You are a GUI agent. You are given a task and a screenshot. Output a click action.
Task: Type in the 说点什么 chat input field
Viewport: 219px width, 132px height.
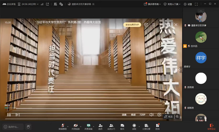tap(14, 127)
